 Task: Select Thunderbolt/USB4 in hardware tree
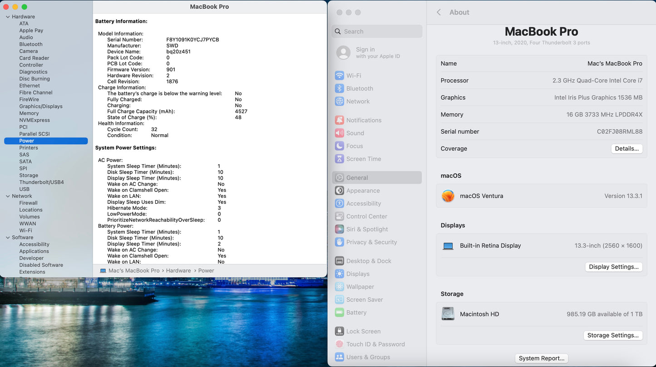click(x=41, y=182)
